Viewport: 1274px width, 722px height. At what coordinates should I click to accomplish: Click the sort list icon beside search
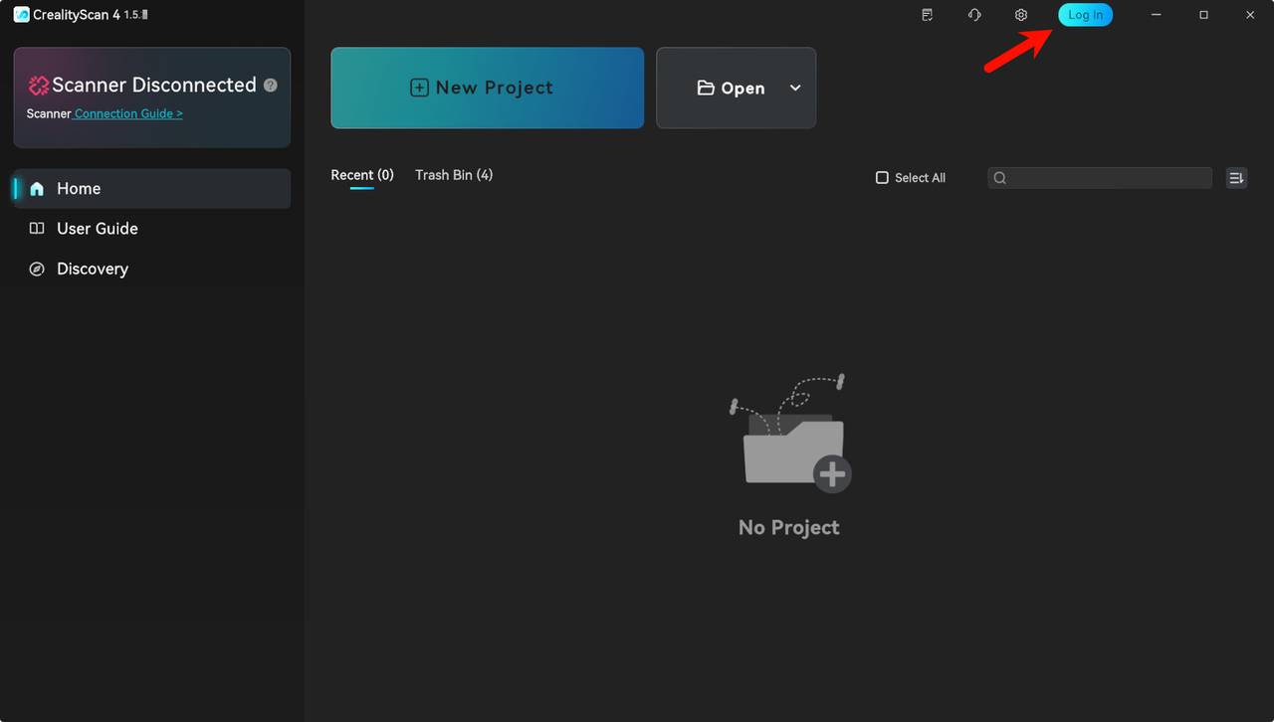tap(1236, 178)
